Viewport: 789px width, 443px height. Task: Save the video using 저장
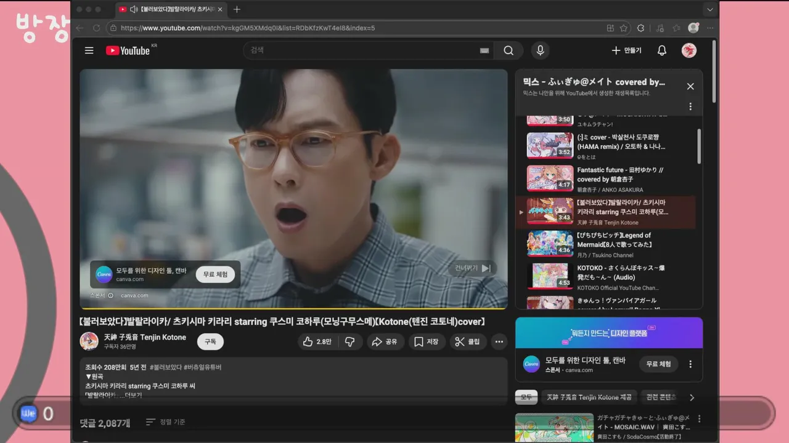tap(427, 341)
